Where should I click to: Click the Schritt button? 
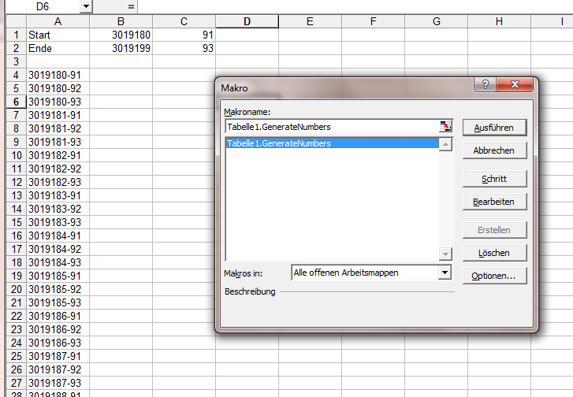click(x=494, y=179)
